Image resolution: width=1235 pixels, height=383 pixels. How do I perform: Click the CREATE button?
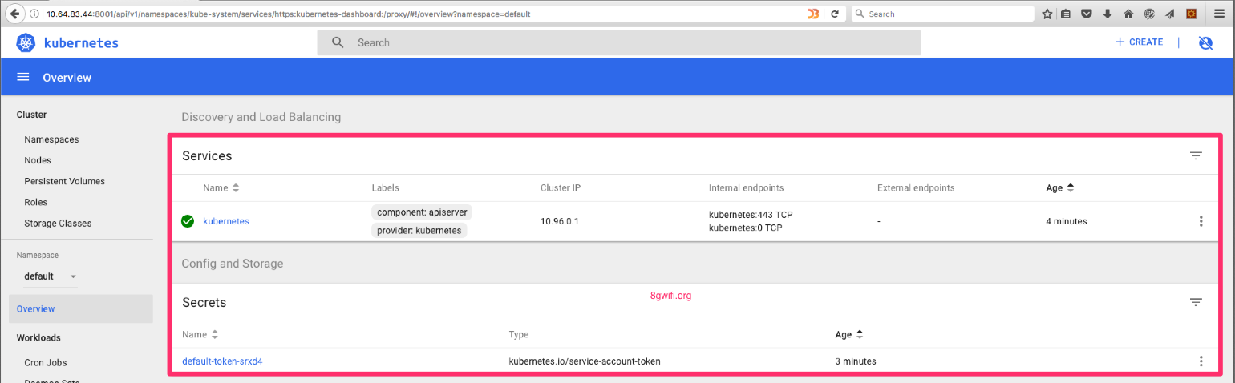1138,42
